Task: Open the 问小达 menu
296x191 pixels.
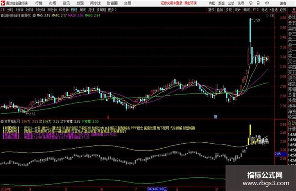Action: click(x=95, y=3)
